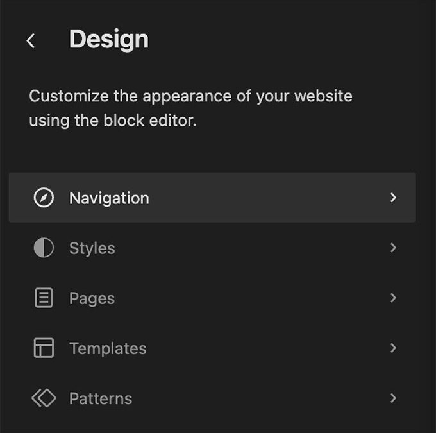Expand Patterns via its right chevron

tap(393, 398)
